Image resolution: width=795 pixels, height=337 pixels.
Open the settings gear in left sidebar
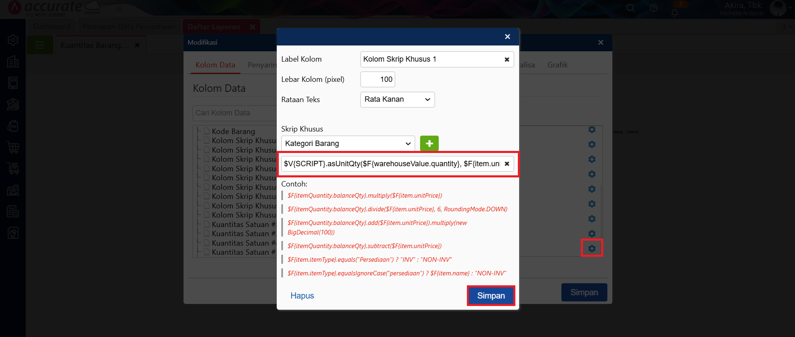[x=13, y=40]
